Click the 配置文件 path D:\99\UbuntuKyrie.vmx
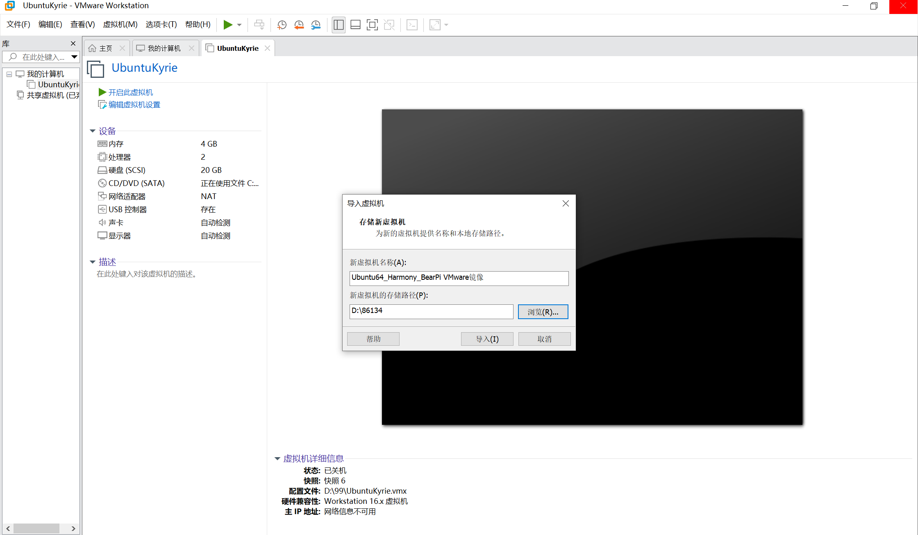 click(x=365, y=491)
